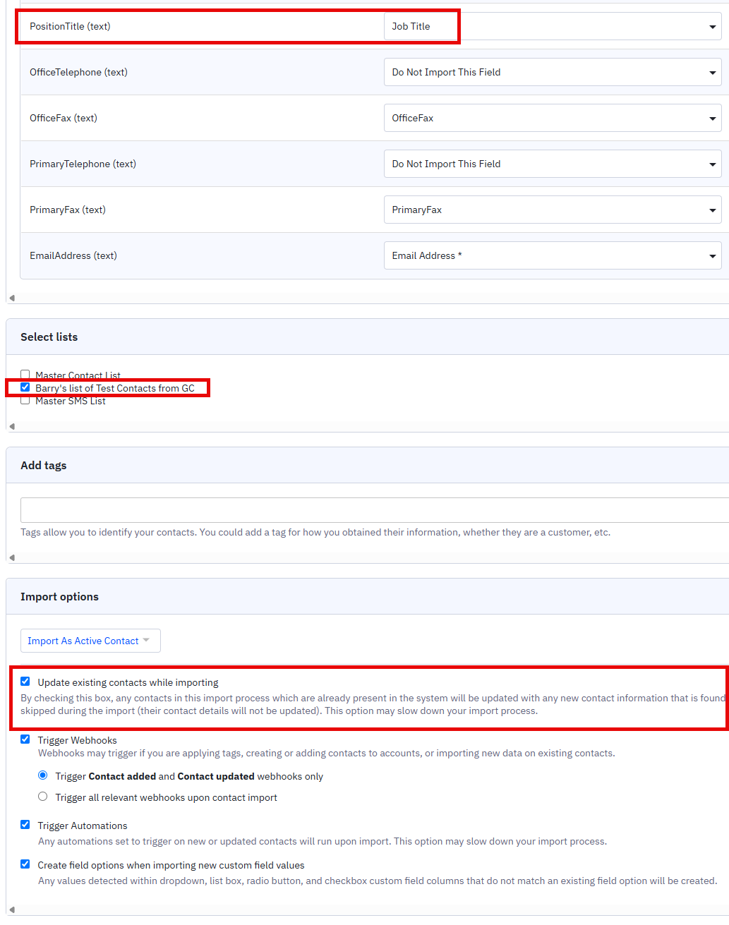Toggle Update existing contacts while importing
This screenshot has width=729, height=925.
[25, 682]
